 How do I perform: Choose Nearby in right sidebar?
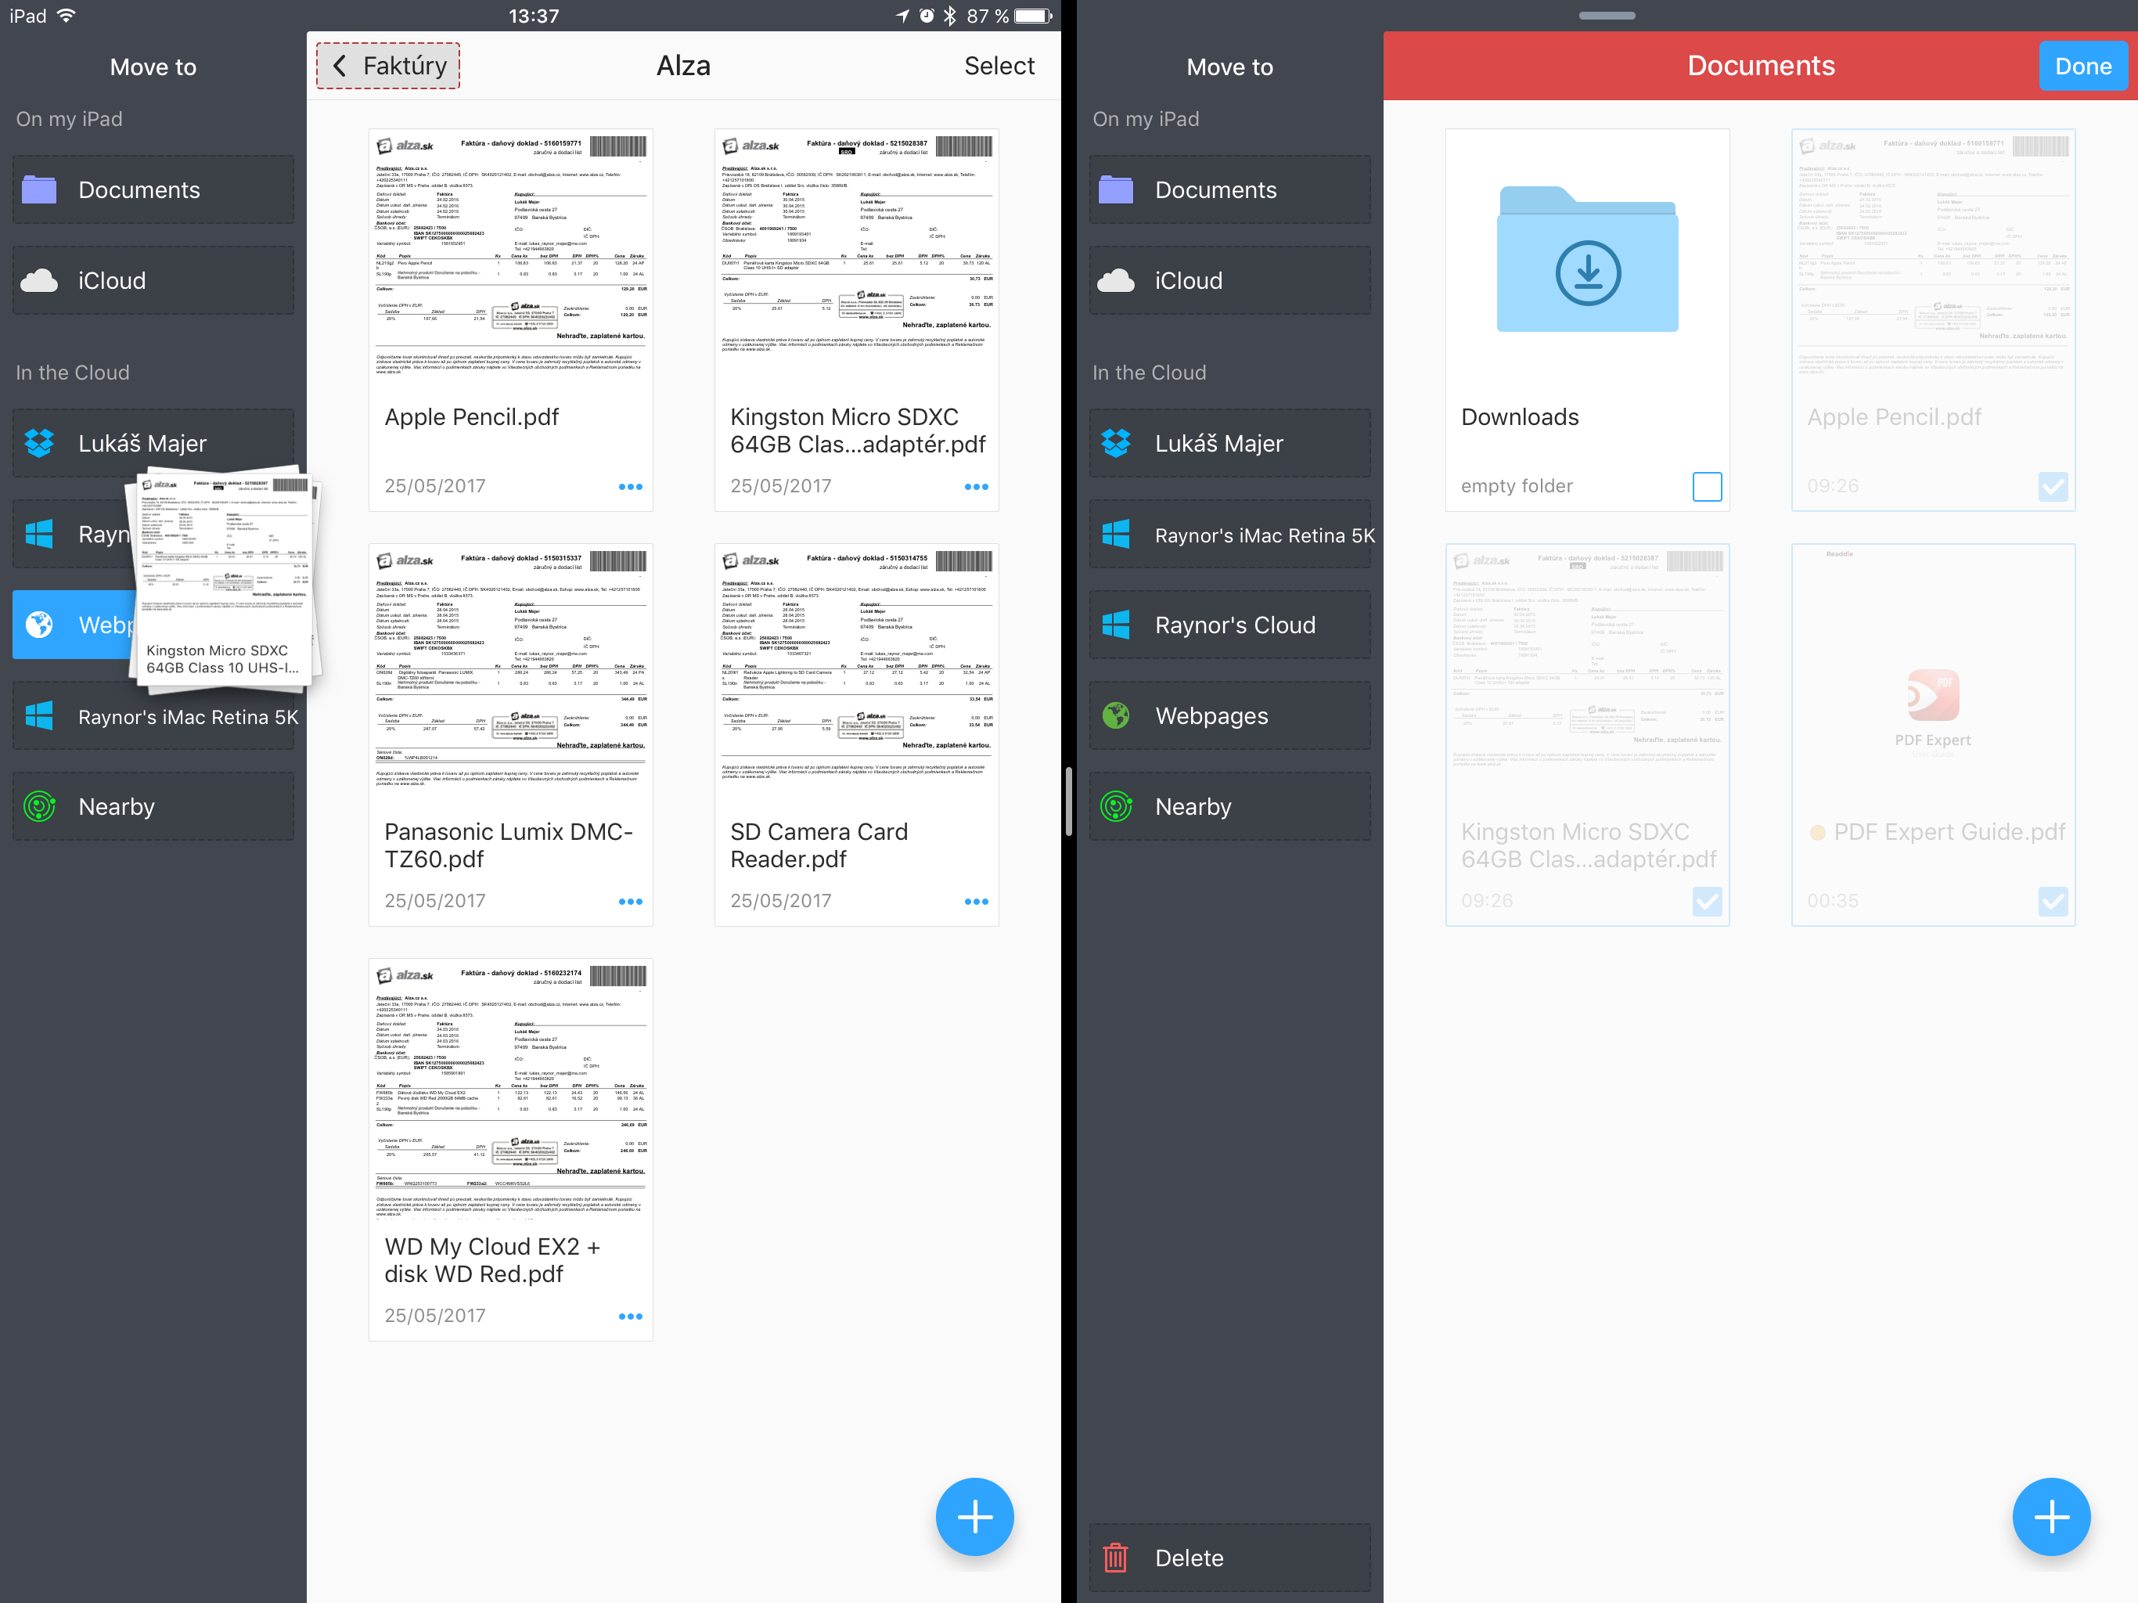pyautogui.click(x=1229, y=806)
